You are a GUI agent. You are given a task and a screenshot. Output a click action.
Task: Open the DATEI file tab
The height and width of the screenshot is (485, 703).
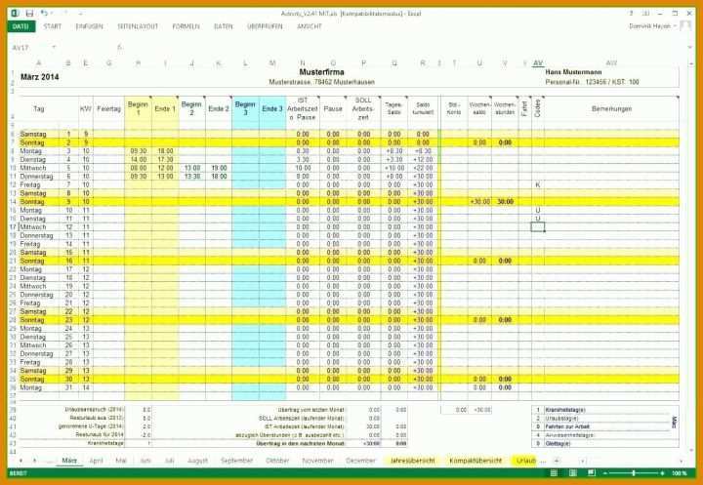pyautogui.click(x=21, y=26)
